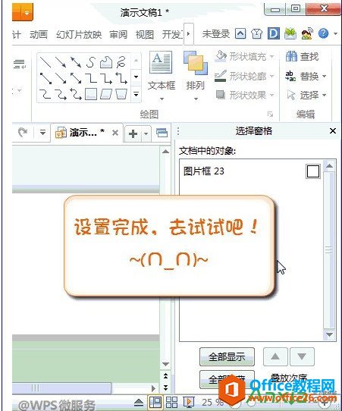This screenshot has height=411, width=342.
Task: Open the skin T-shirt icon
Action: (x=256, y=34)
